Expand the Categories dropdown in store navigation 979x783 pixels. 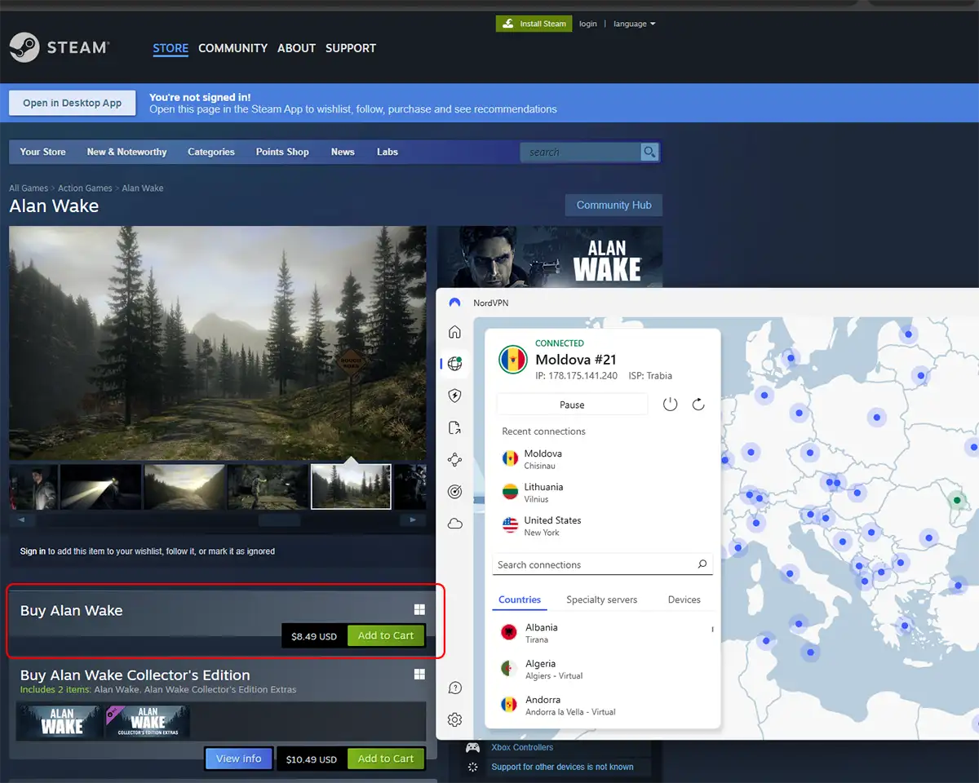210,152
